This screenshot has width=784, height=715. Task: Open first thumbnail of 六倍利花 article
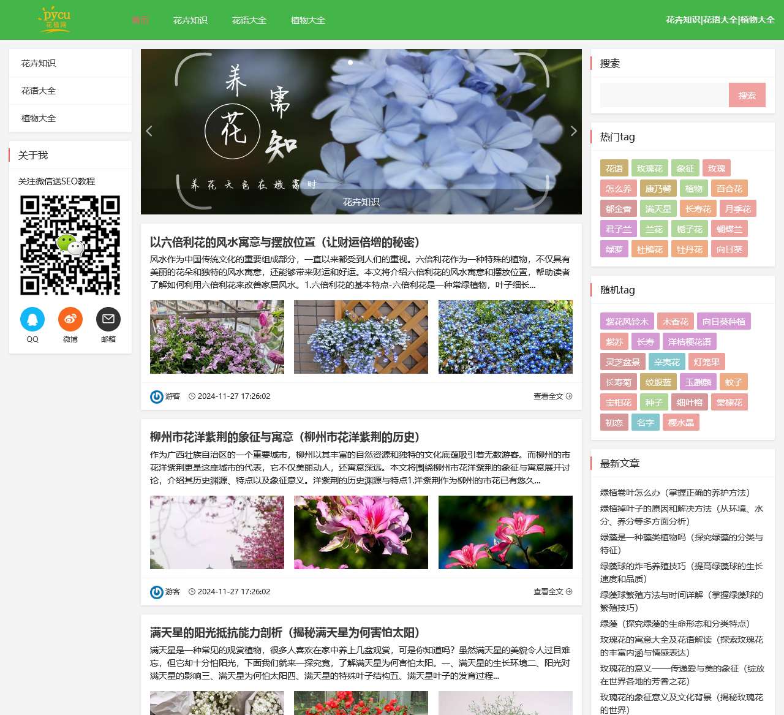click(217, 337)
